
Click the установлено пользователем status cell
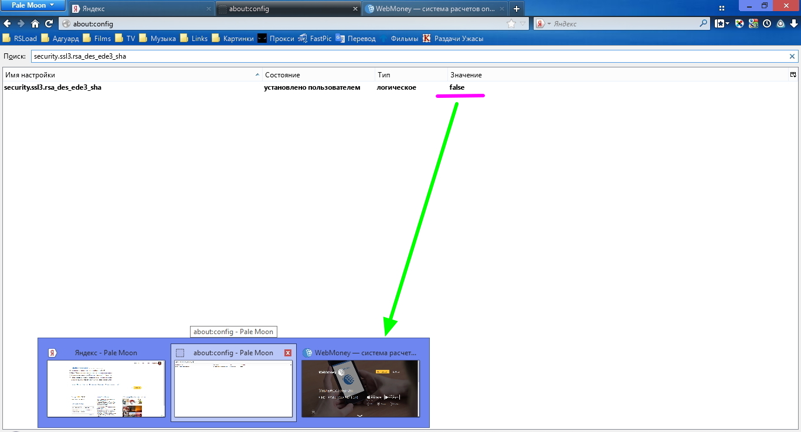(312, 87)
